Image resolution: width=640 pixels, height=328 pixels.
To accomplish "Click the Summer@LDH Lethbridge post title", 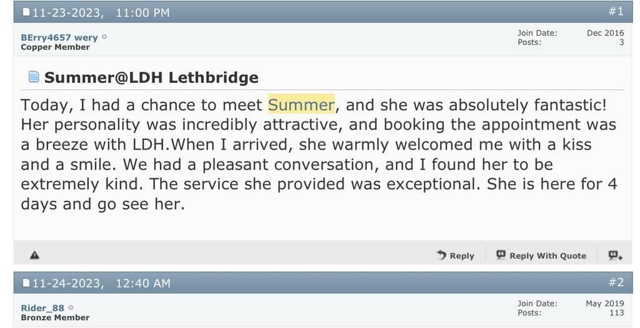I will click(x=151, y=77).
